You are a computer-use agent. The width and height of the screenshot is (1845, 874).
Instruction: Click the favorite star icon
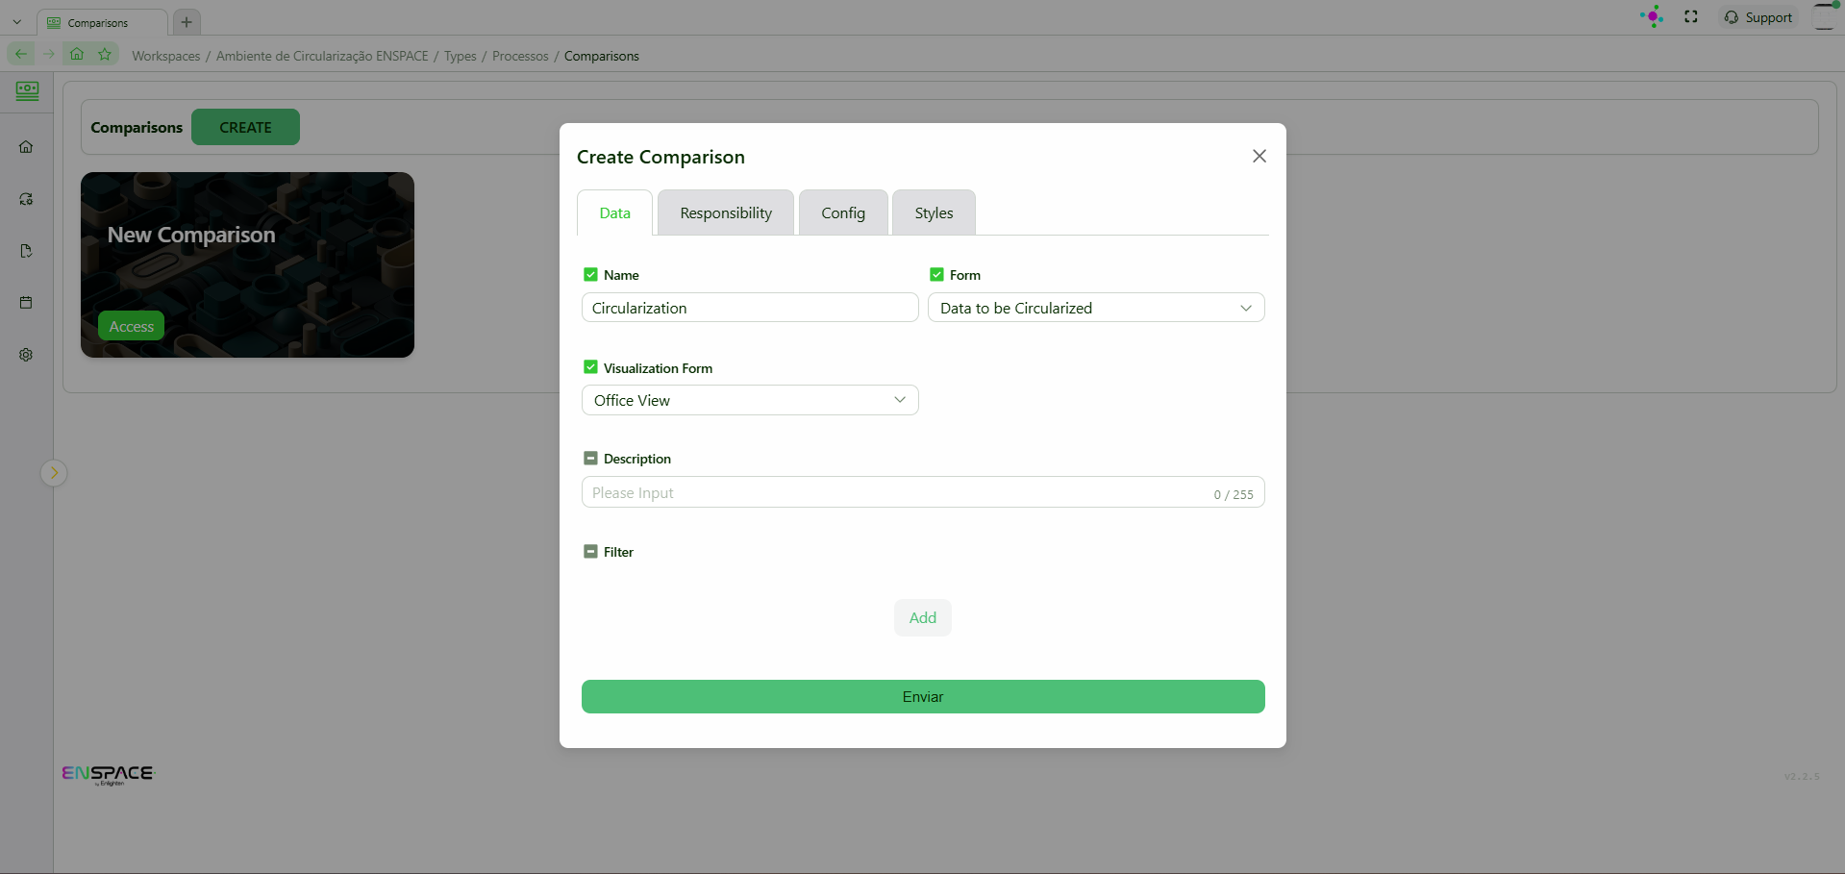[x=105, y=54]
